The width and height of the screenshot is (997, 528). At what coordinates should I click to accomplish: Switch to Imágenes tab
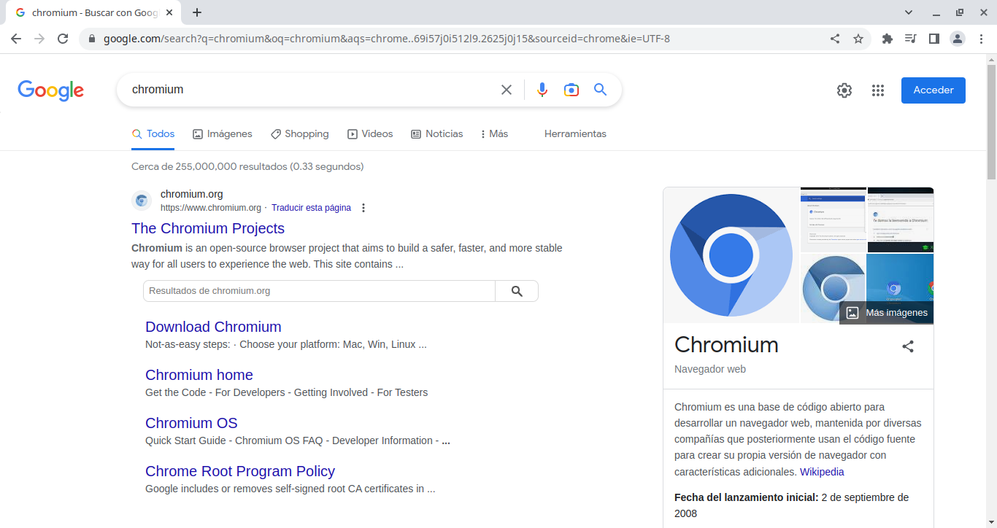pyautogui.click(x=223, y=134)
